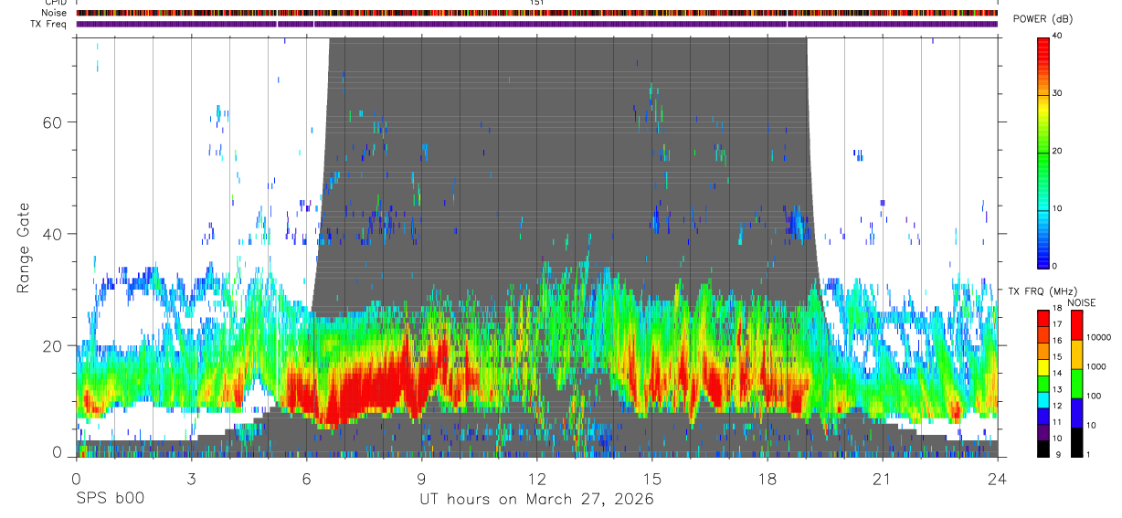Click the yellow segment of the TX FRQ color bar
This screenshot has height=518, width=1122.
pyautogui.click(x=1043, y=367)
